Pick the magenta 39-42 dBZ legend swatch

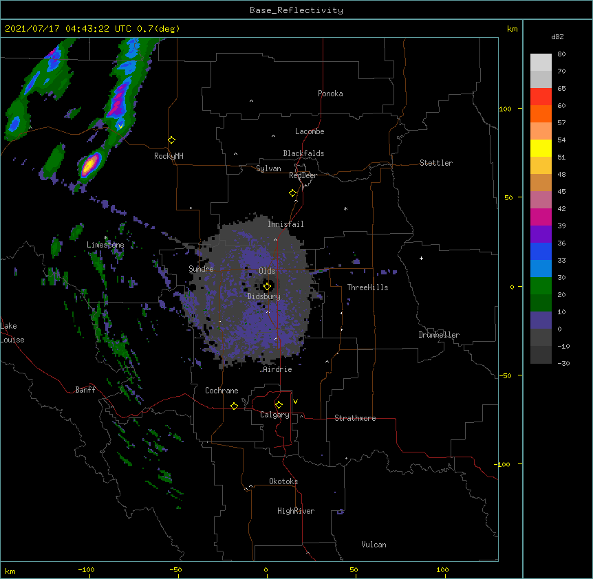[541, 217]
